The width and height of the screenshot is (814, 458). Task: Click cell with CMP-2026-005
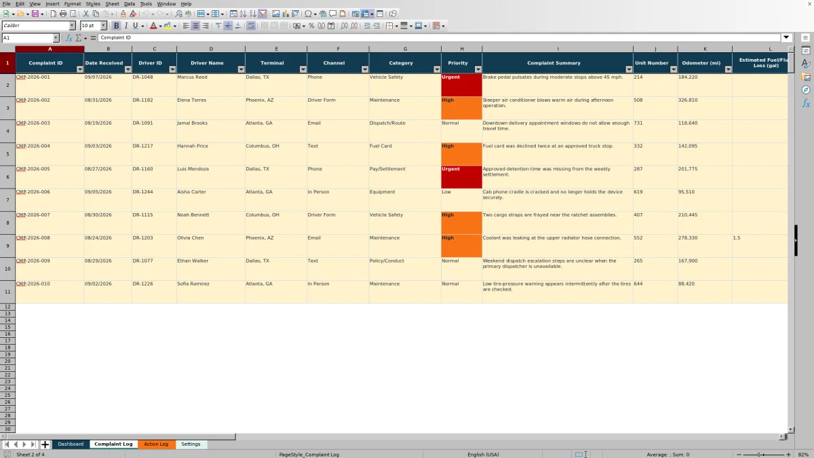(x=50, y=177)
